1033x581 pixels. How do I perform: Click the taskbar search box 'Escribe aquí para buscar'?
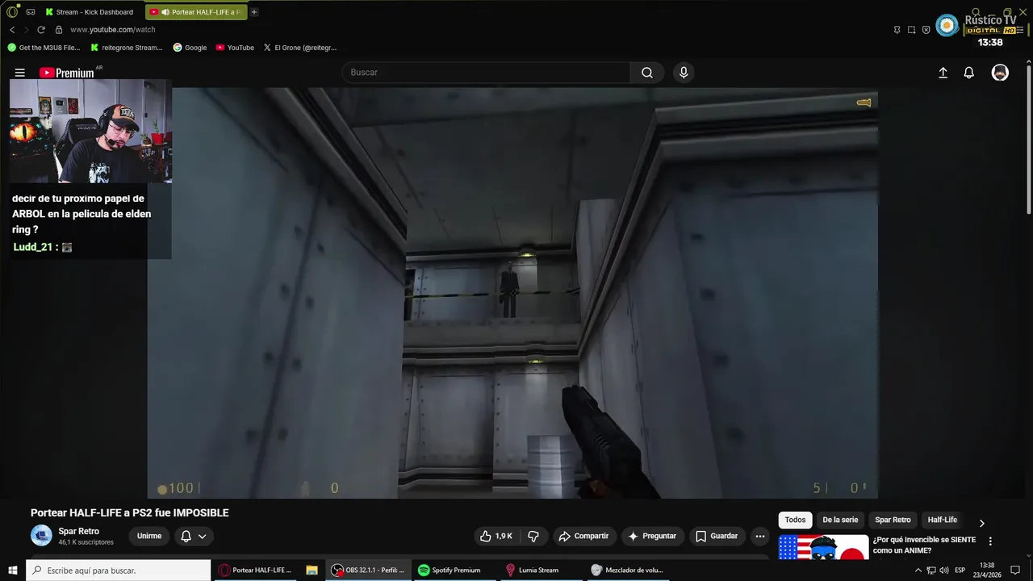119,571
